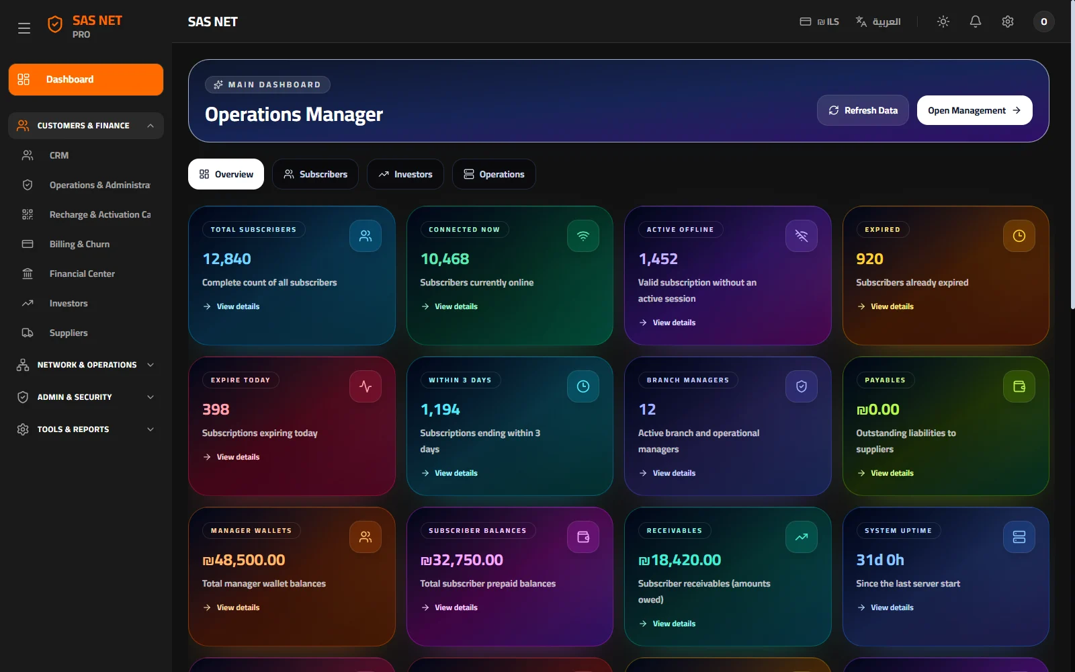View details of Total Subscribers
The height and width of the screenshot is (672, 1075).
click(x=231, y=306)
